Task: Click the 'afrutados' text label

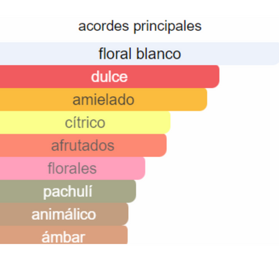Action: click(x=83, y=146)
